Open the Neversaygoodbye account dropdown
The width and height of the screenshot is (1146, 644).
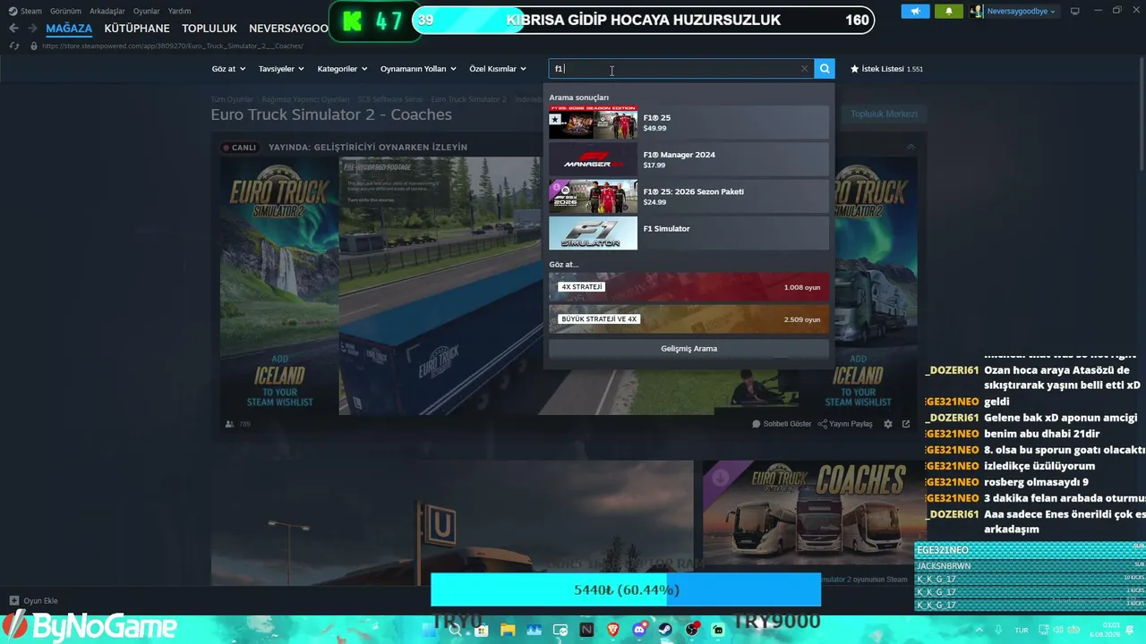[1021, 11]
